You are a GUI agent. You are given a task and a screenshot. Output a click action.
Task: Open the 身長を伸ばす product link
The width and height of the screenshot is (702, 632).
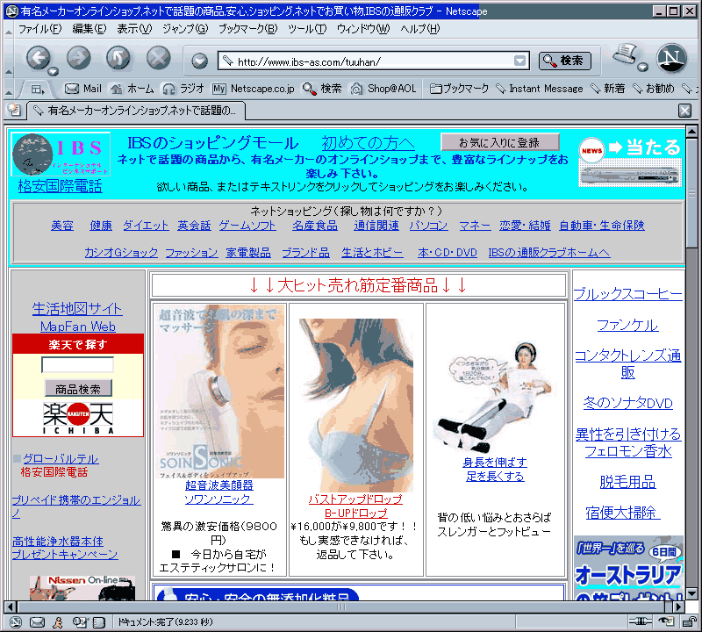pyautogui.click(x=495, y=463)
